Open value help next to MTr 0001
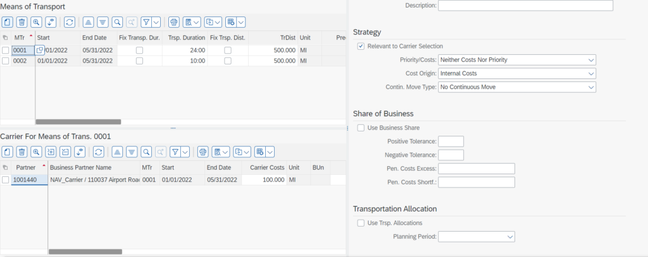The height and width of the screenshot is (257, 648). coord(40,50)
